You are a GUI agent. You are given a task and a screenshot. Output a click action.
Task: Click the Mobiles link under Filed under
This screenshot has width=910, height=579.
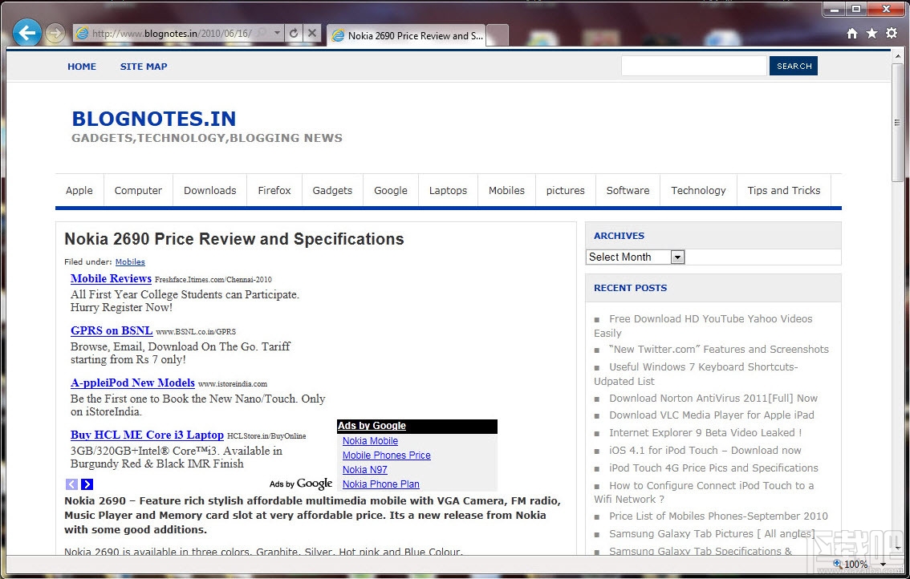coord(130,262)
